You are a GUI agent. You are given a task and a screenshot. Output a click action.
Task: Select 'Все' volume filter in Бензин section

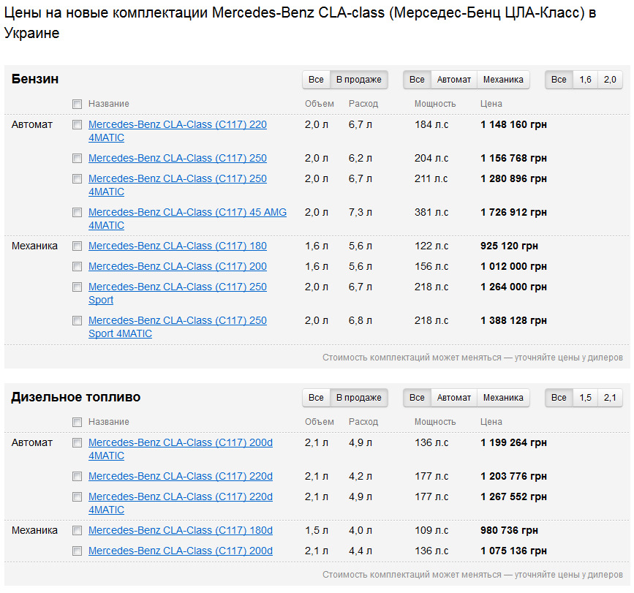point(559,80)
